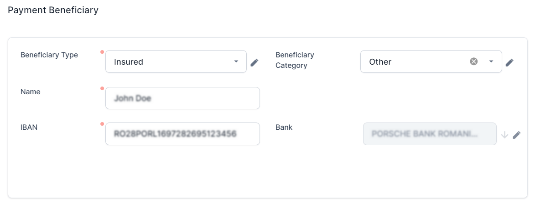Click the 'Bank' field label
The image size is (535, 204).
[x=284, y=127]
